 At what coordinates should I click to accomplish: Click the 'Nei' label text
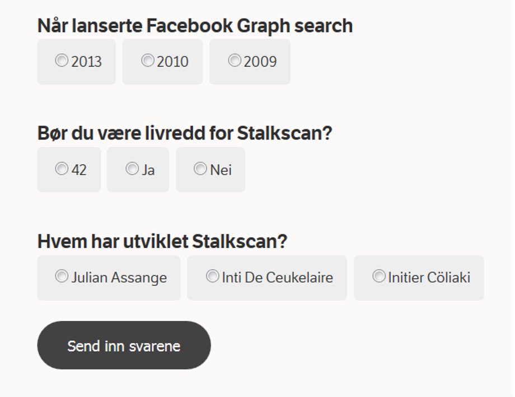221,170
